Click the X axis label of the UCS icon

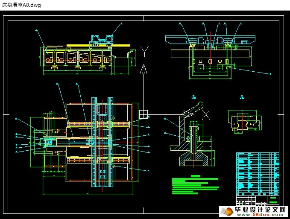pyautogui.click(x=206, y=114)
